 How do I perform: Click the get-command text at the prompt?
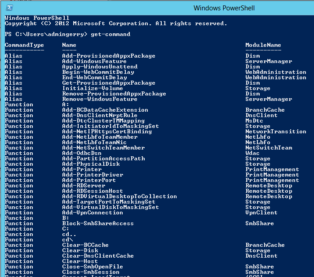(x=111, y=34)
